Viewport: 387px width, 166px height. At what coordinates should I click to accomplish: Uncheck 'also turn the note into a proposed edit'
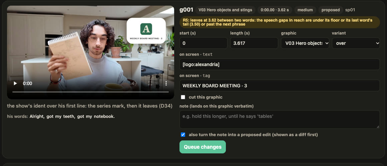pyautogui.click(x=183, y=134)
